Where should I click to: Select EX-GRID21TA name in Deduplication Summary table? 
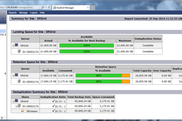(x=30, y=106)
